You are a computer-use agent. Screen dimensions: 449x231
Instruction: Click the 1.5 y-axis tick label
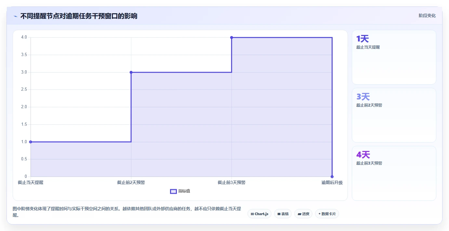[x=24, y=124]
